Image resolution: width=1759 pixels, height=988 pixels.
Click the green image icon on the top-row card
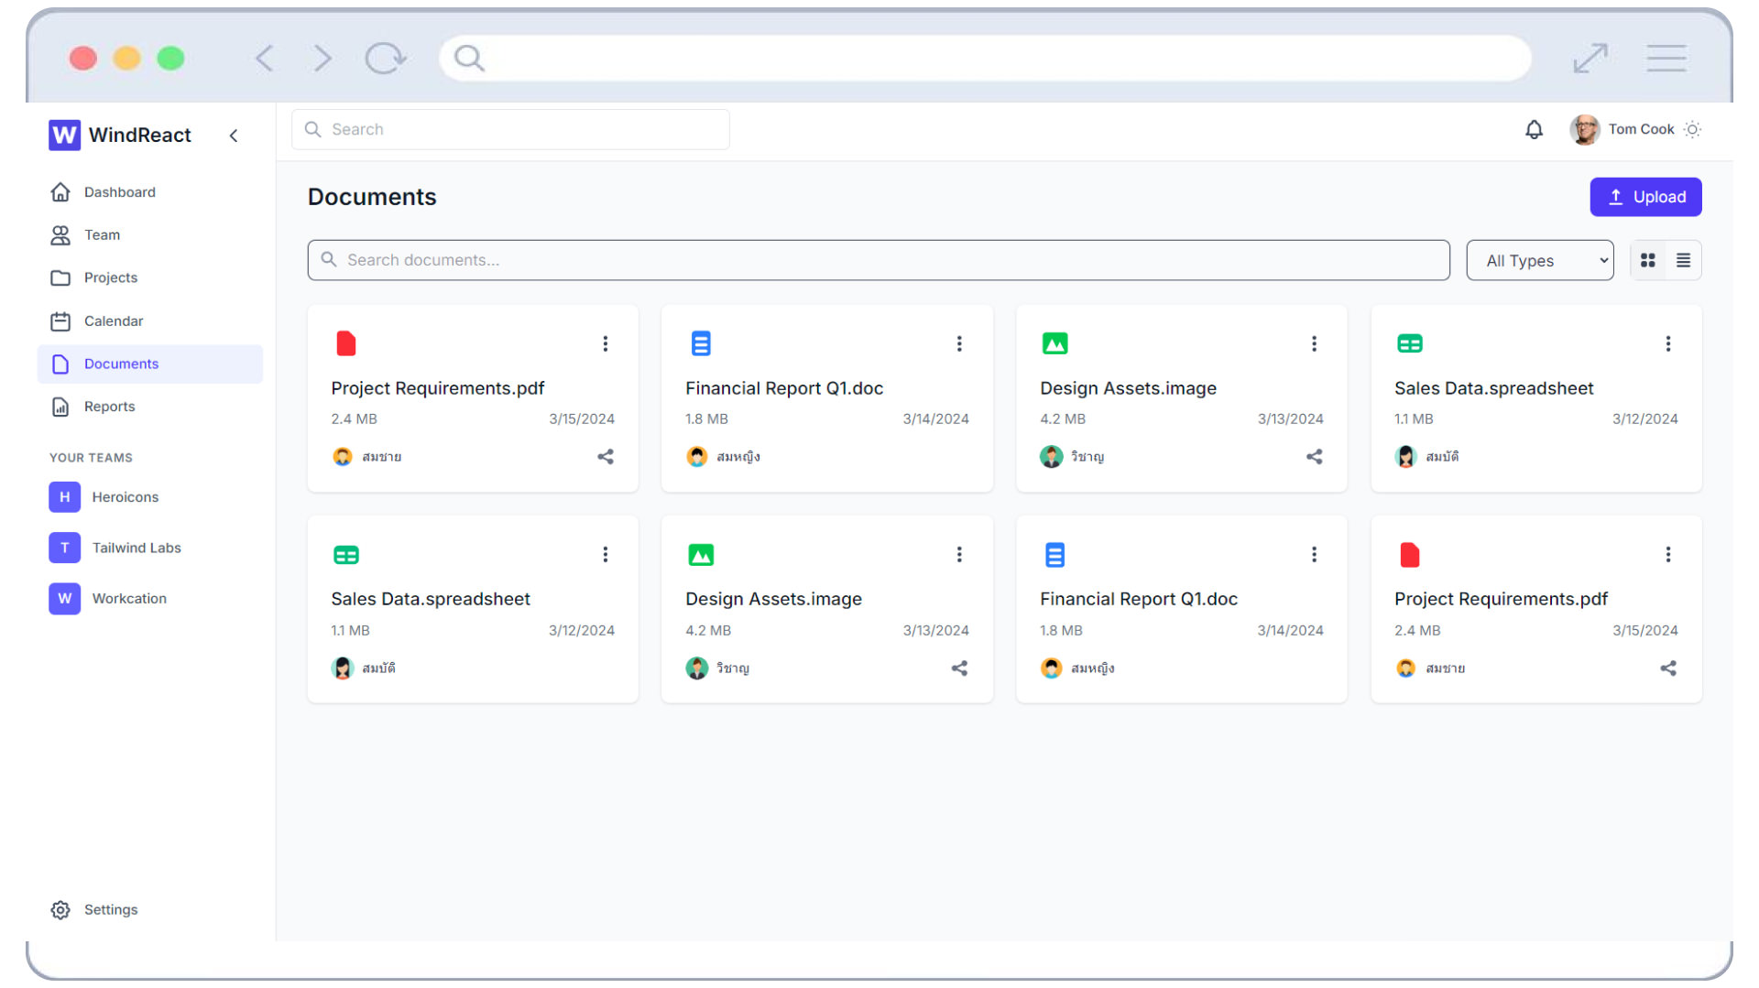point(1054,343)
